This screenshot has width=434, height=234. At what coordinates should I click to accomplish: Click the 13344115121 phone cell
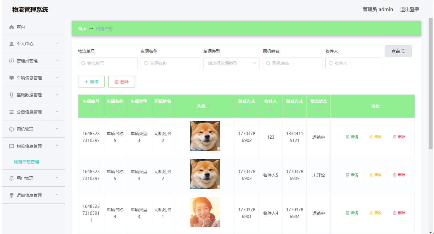click(295, 137)
